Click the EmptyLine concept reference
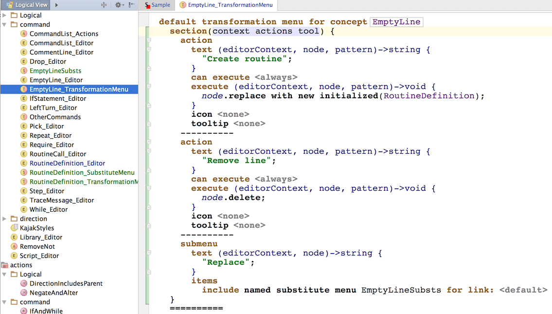Screen dimensions: 552x314 [396, 22]
